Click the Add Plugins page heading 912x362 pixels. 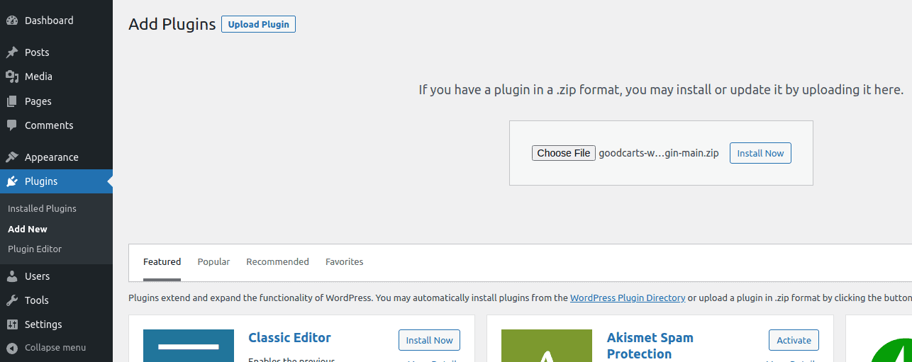tap(172, 24)
